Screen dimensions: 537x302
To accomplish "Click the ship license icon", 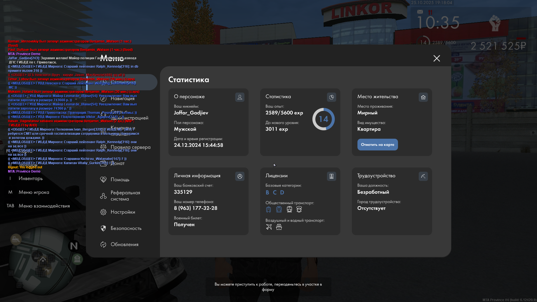I will 279,227.
